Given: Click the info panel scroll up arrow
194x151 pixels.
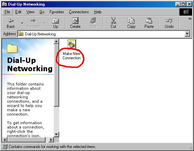Looking at the screenshot, I should pyautogui.click(x=56, y=41).
